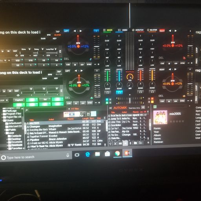Click CUE on the red top-right deck
Screen dimensions: 201x201
[x=162, y=64]
